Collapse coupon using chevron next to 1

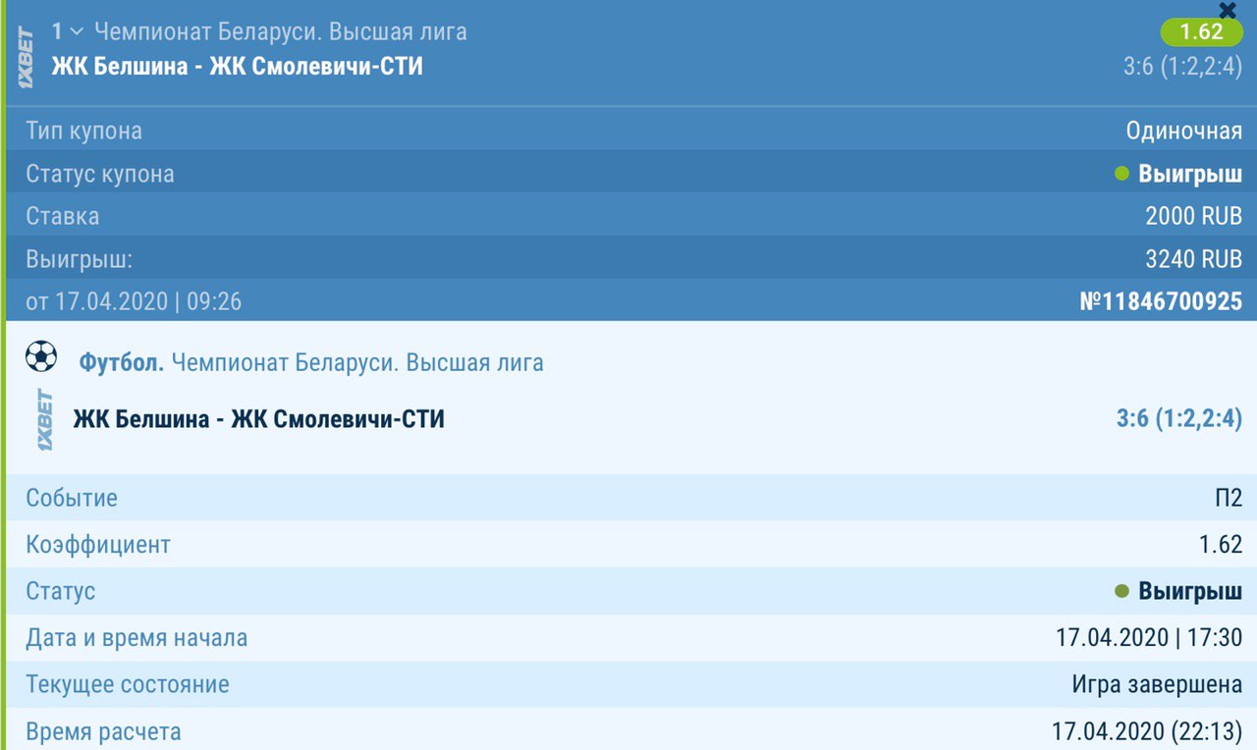(77, 32)
